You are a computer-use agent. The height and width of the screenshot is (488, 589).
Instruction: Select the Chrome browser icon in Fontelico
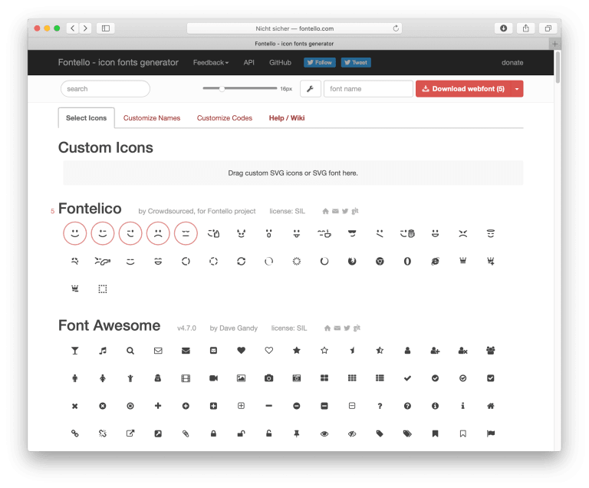[380, 262]
